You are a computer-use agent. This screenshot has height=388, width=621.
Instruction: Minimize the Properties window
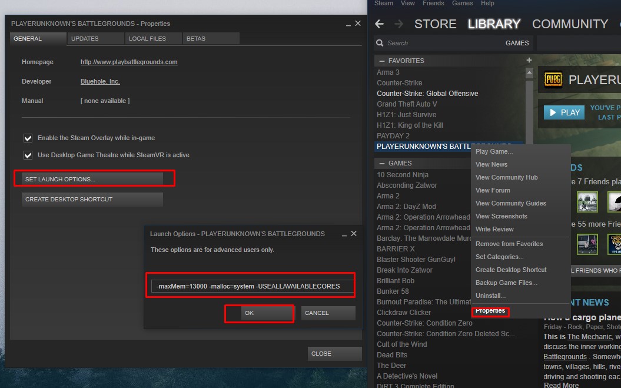348,24
